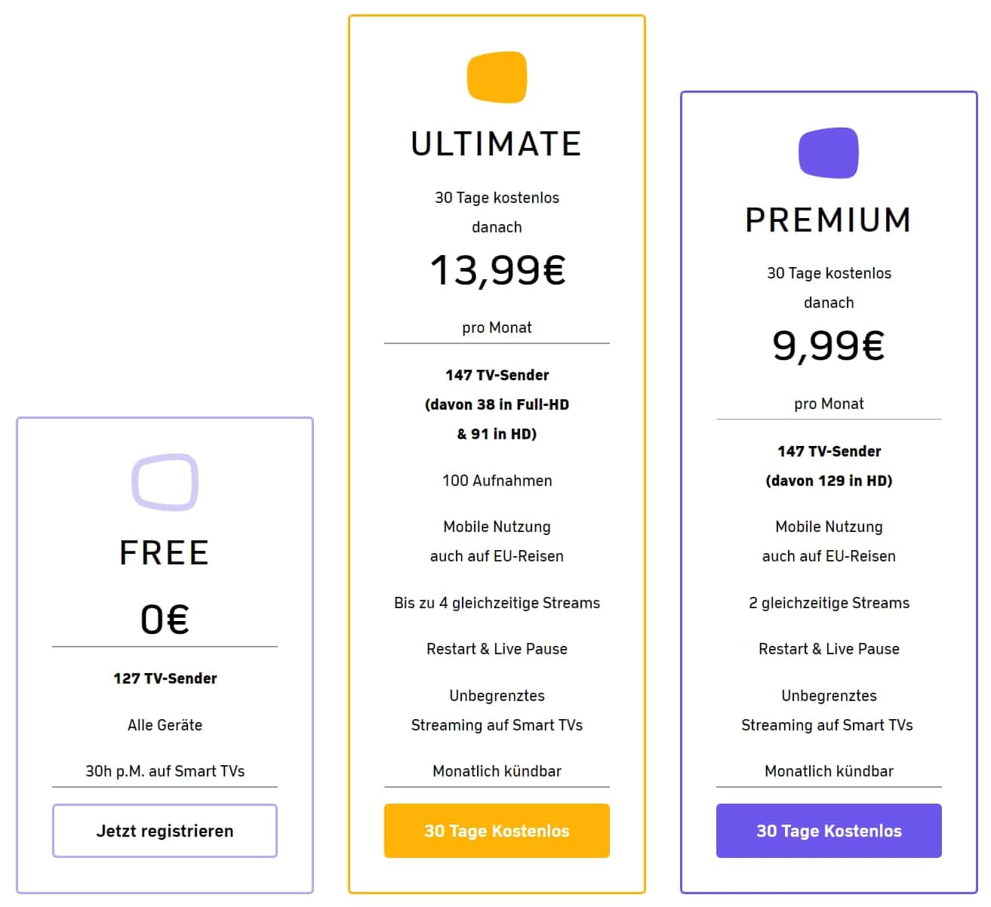Click Bis zu 4 gleichzeitige Streams text

[497, 603]
